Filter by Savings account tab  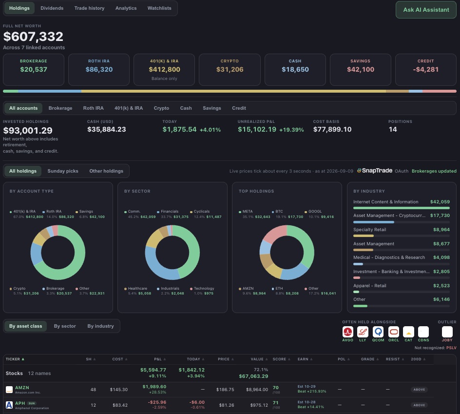click(212, 108)
